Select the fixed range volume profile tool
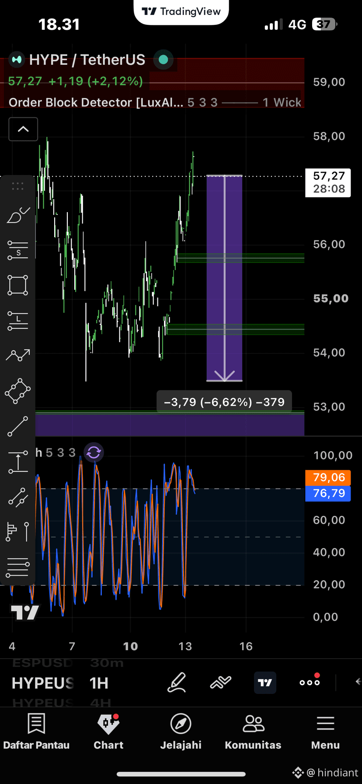Viewport: 362px width, 784px height. (18, 532)
